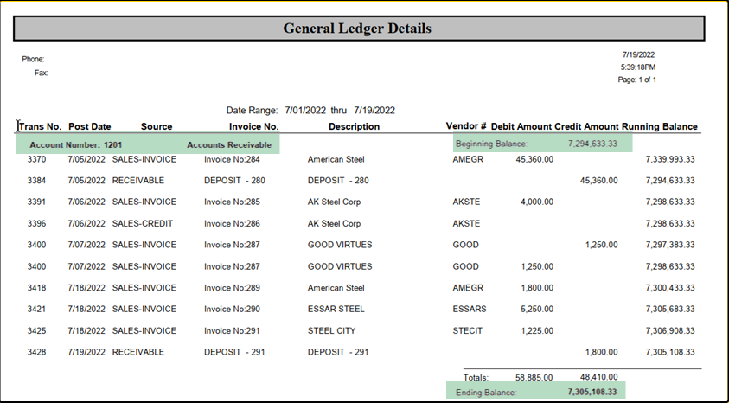The width and height of the screenshot is (729, 403).
Task: Click debit amount 5,250.00
Action: coord(537,309)
